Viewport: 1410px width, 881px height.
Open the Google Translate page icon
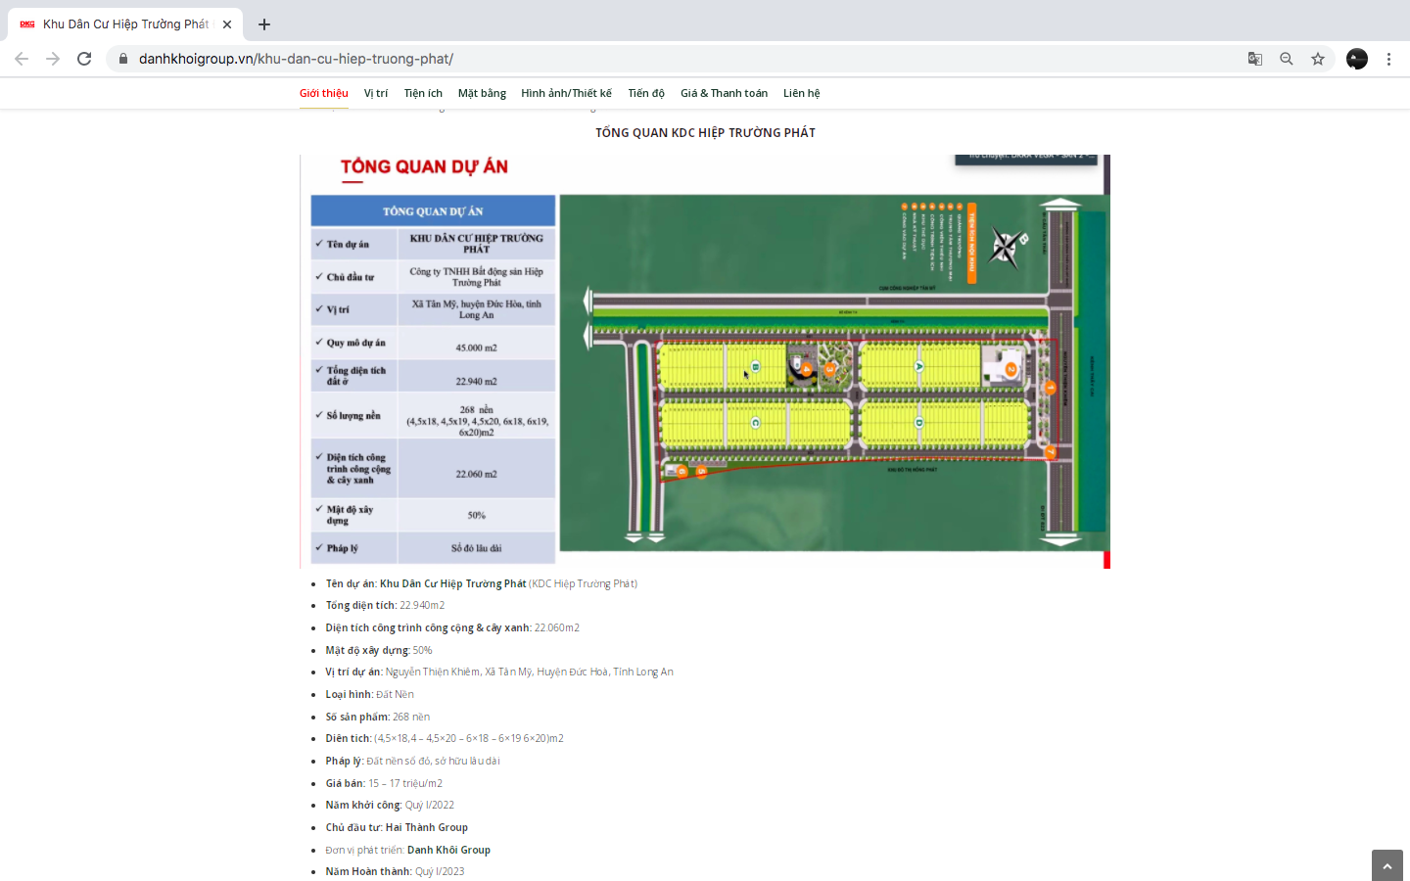1255,59
